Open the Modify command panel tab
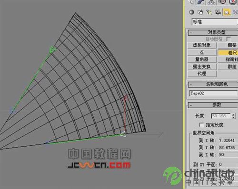Screen dimensions: 238x189 [201, 2]
